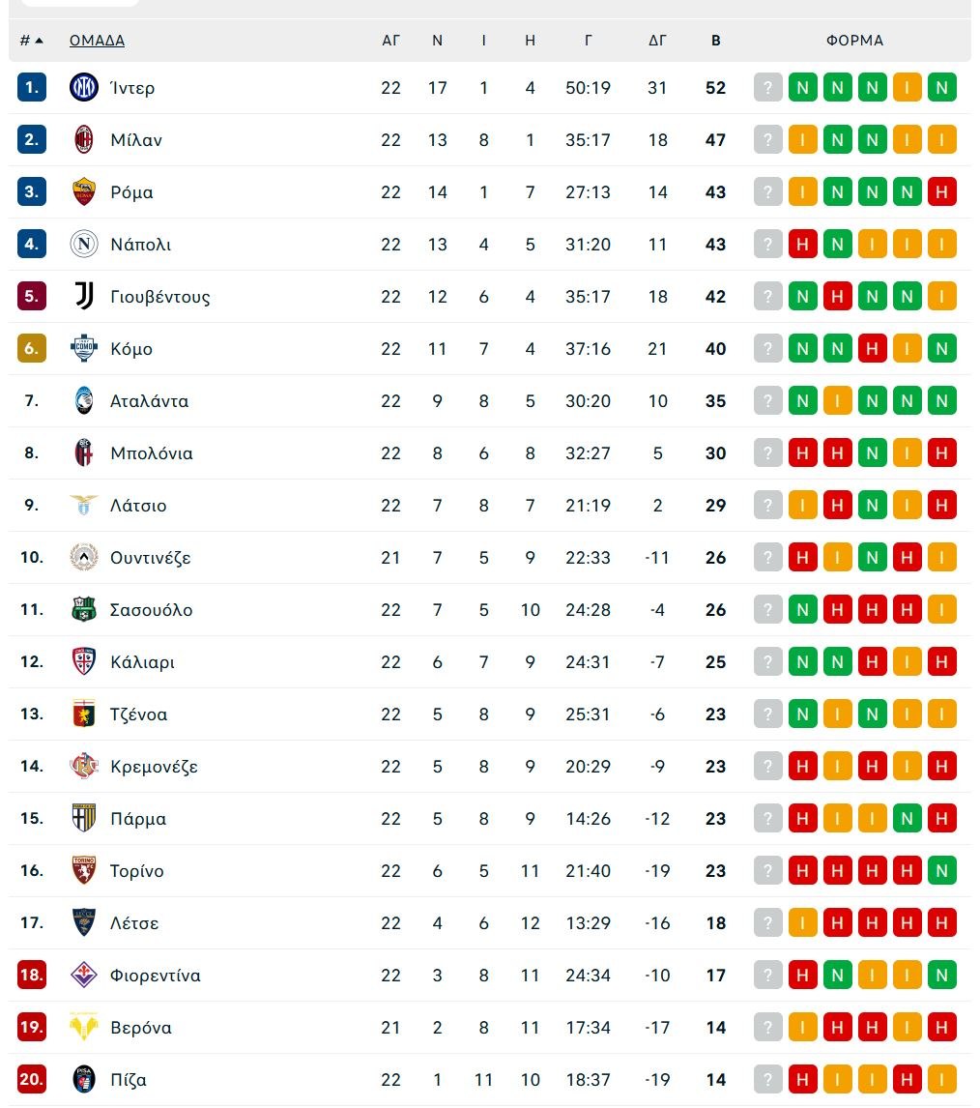
Task: Select the Αταλάντα team logo
Action: pos(85,400)
